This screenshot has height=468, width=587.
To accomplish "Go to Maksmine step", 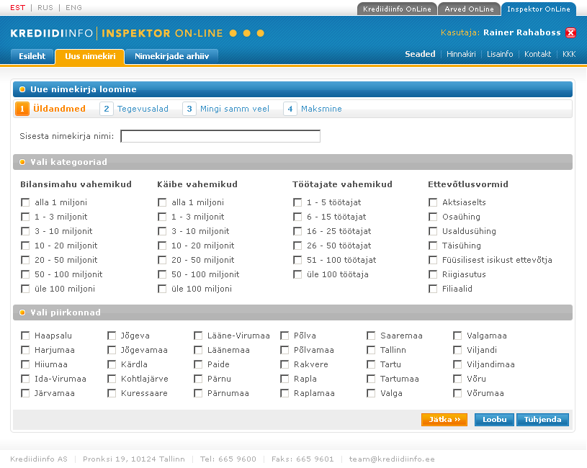I will coord(321,109).
